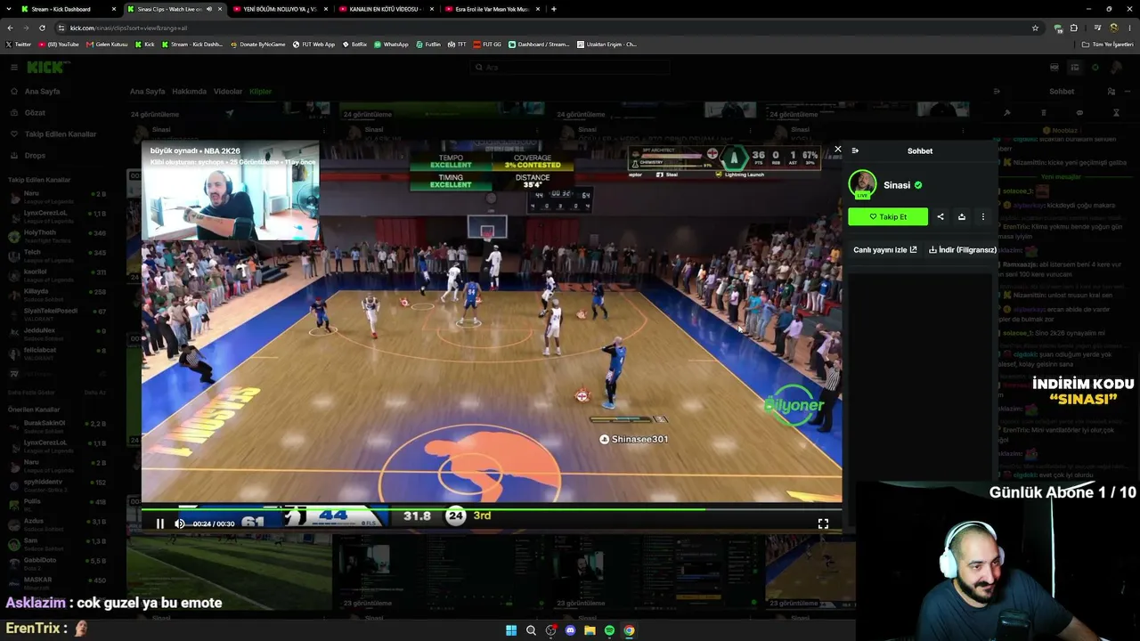Open Discord from the taskbar
Image resolution: width=1140 pixels, height=641 pixels.
[570, 630]
